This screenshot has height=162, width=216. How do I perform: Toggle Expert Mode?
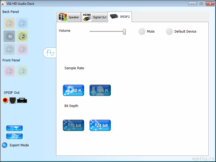5,145
